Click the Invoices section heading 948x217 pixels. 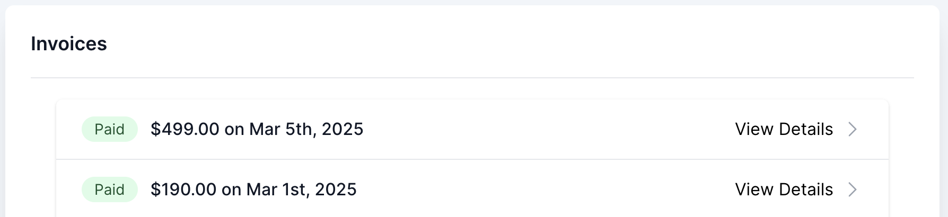coord(69,44)
